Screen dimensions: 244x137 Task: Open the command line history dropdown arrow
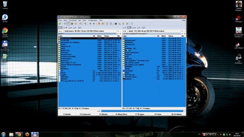coord(185,111)
